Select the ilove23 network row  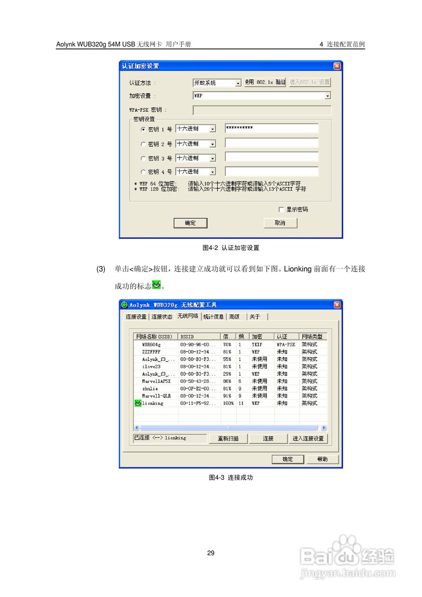pyautogui.click(x=230, y=367)
